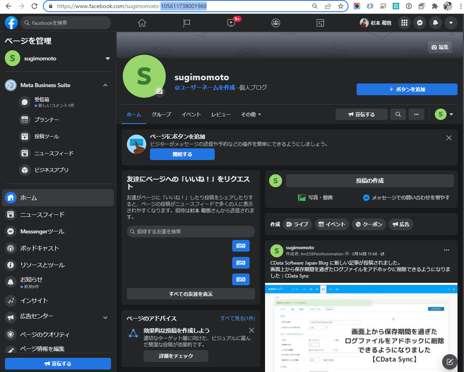Image resolution: width=464 pixels, height=372 pixels.
Task: Click the すべて見る(1件) link
Action: tap(237, 319)
